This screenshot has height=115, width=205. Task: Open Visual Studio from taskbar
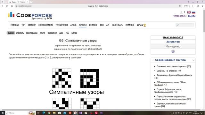coord(80,113)
